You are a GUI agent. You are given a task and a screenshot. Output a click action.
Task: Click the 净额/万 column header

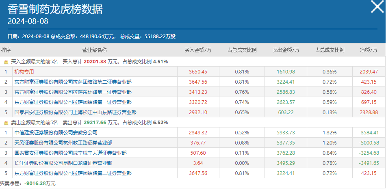pos(369,50)
